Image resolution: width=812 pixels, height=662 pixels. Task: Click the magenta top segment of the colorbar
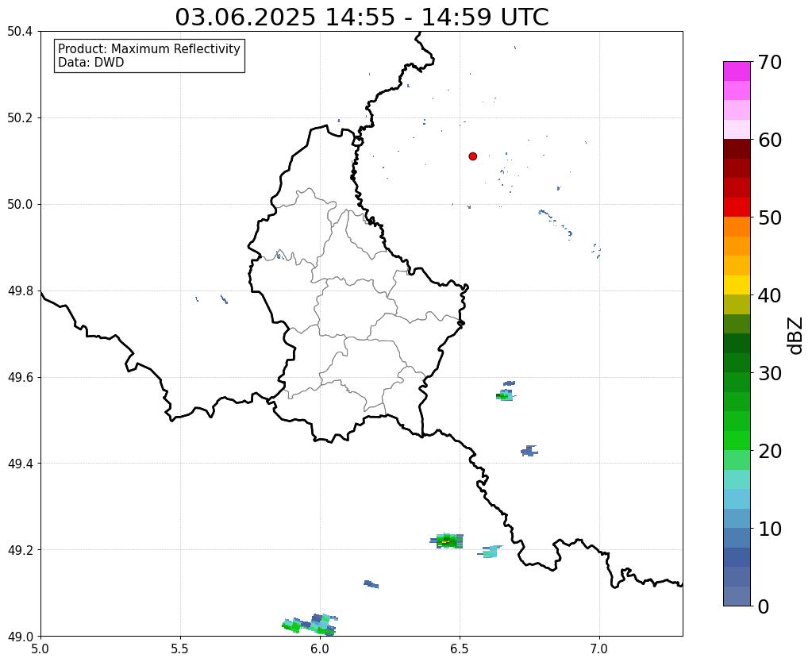(x=737, y=71)
